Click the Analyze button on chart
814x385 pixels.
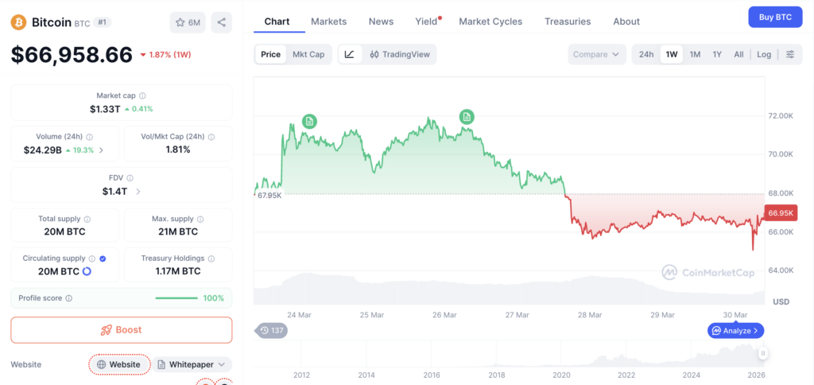[x=735, y=330]
